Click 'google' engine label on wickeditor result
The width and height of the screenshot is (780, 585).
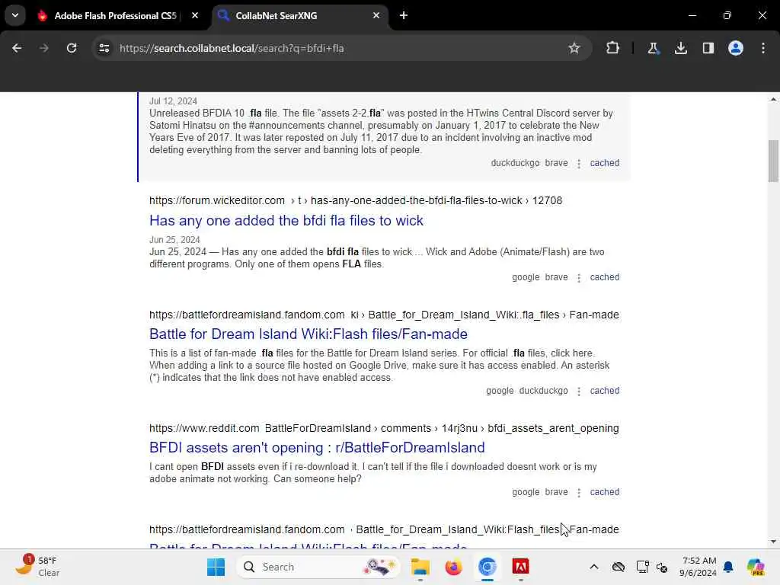[526, 277]
